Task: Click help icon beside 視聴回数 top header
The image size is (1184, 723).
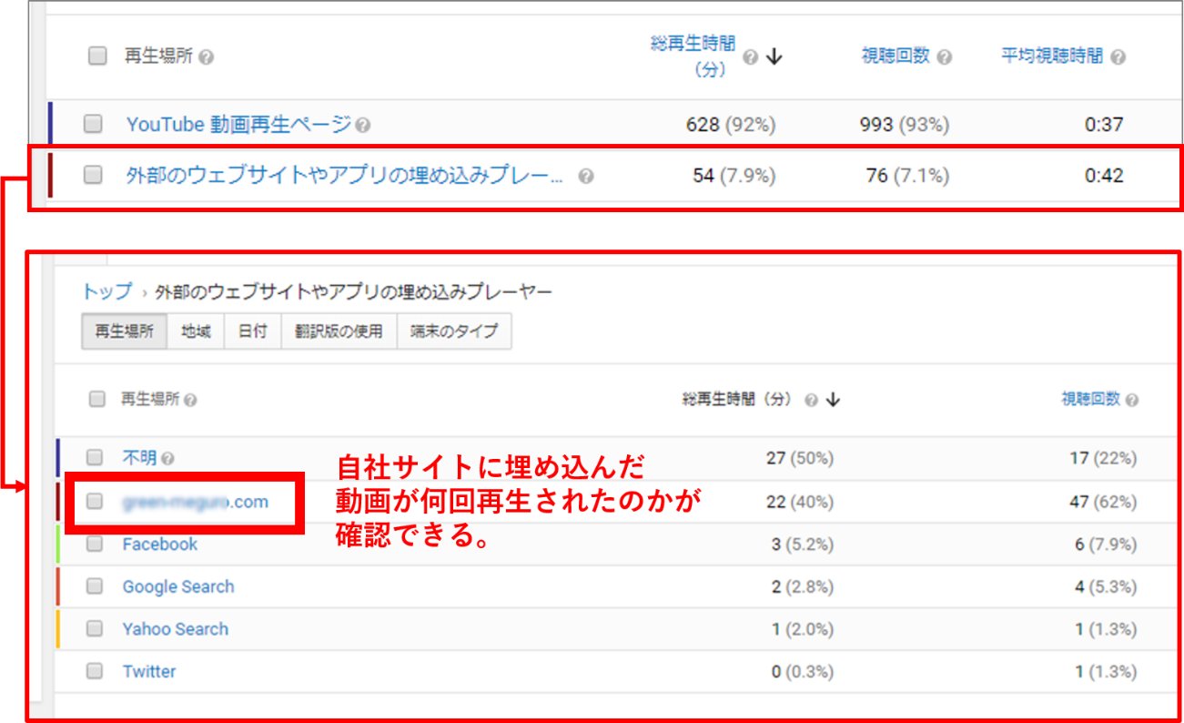Action: click(x=944, y=57)
